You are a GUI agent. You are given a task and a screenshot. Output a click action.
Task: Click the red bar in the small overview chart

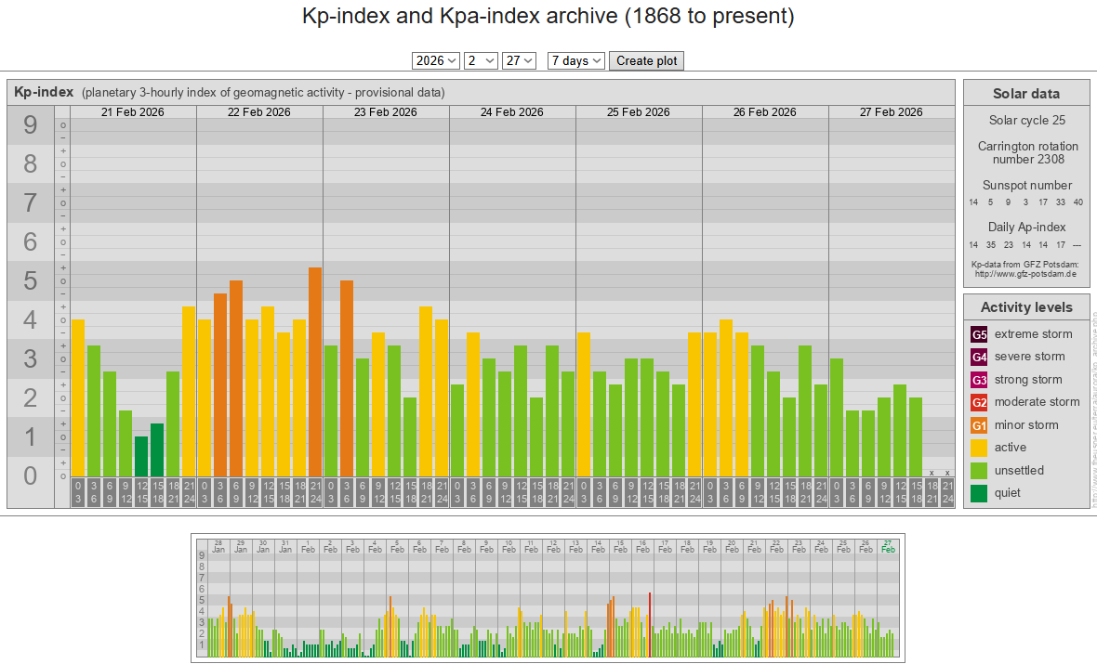click(x=650, y=624)
